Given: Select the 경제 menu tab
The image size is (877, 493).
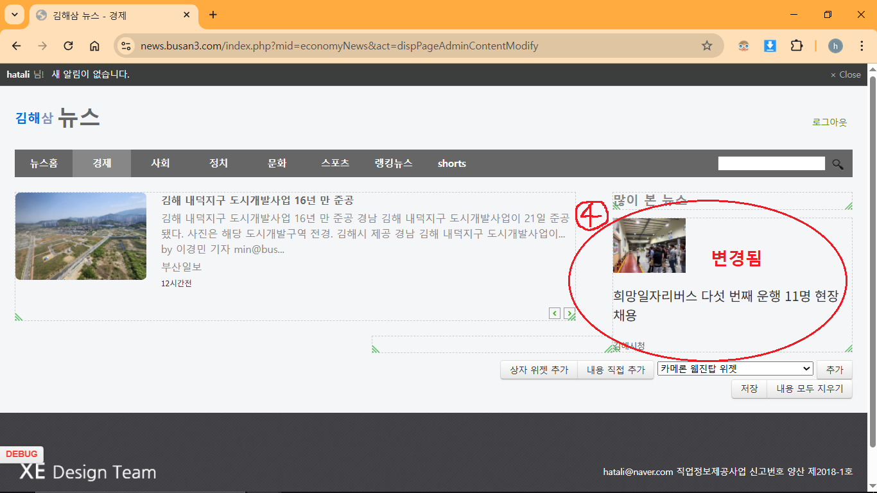Looking at the screenshot, I should [101, 164].
